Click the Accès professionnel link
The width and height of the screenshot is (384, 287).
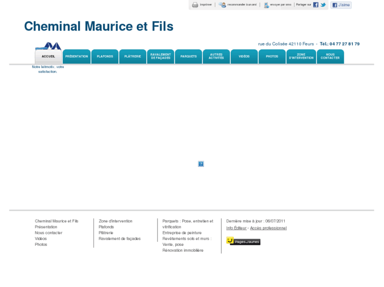coord(268,228)
